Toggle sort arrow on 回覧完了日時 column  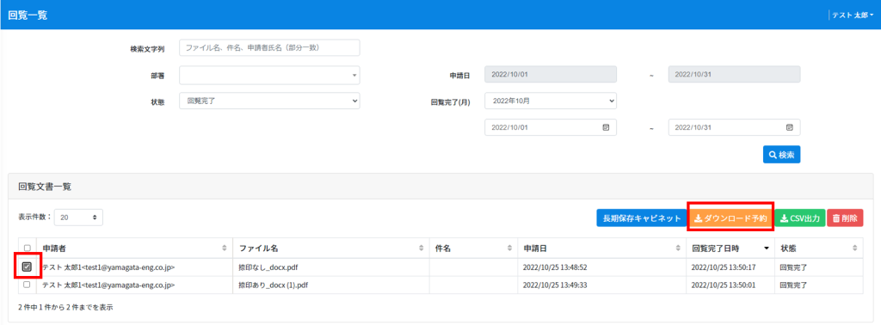coord(767,248)
